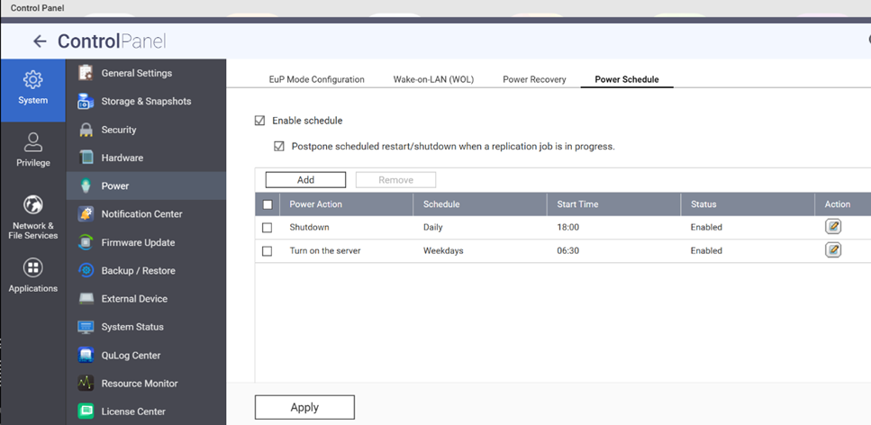Click the Apply button
Image resolution: width=871 pixels, height=425 pixels.
click(x=304, y=407)
